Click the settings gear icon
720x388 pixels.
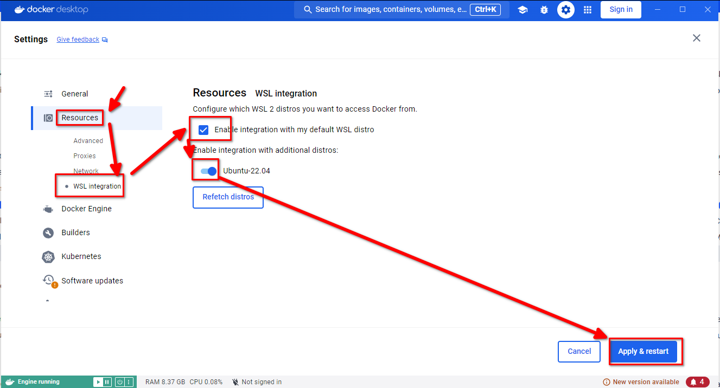566,10
